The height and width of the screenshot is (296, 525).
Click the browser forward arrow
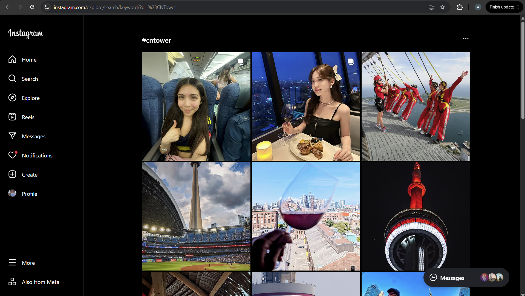pos(20,7)
